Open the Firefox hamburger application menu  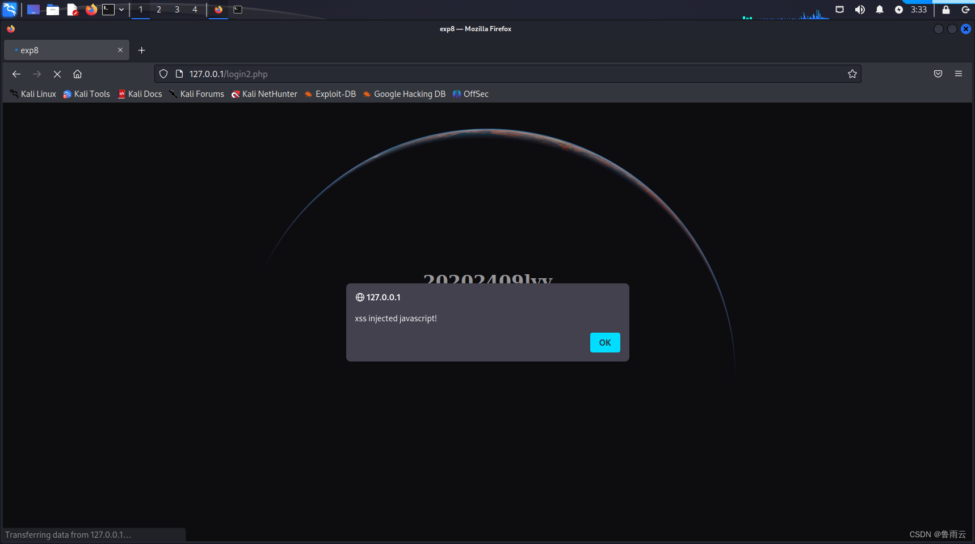[x=959, y=74]
